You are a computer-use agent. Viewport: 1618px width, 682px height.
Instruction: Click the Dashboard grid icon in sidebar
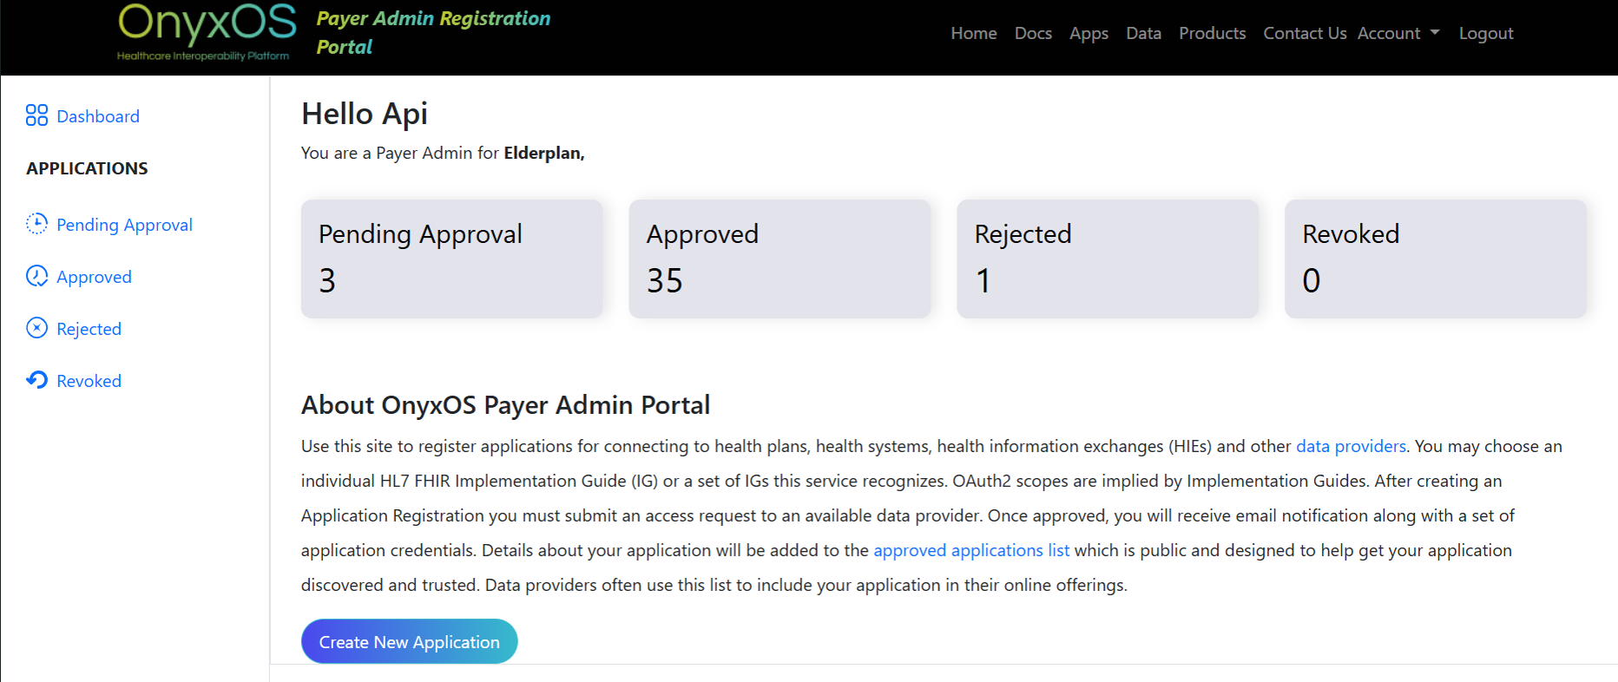(x=36, y=115)
